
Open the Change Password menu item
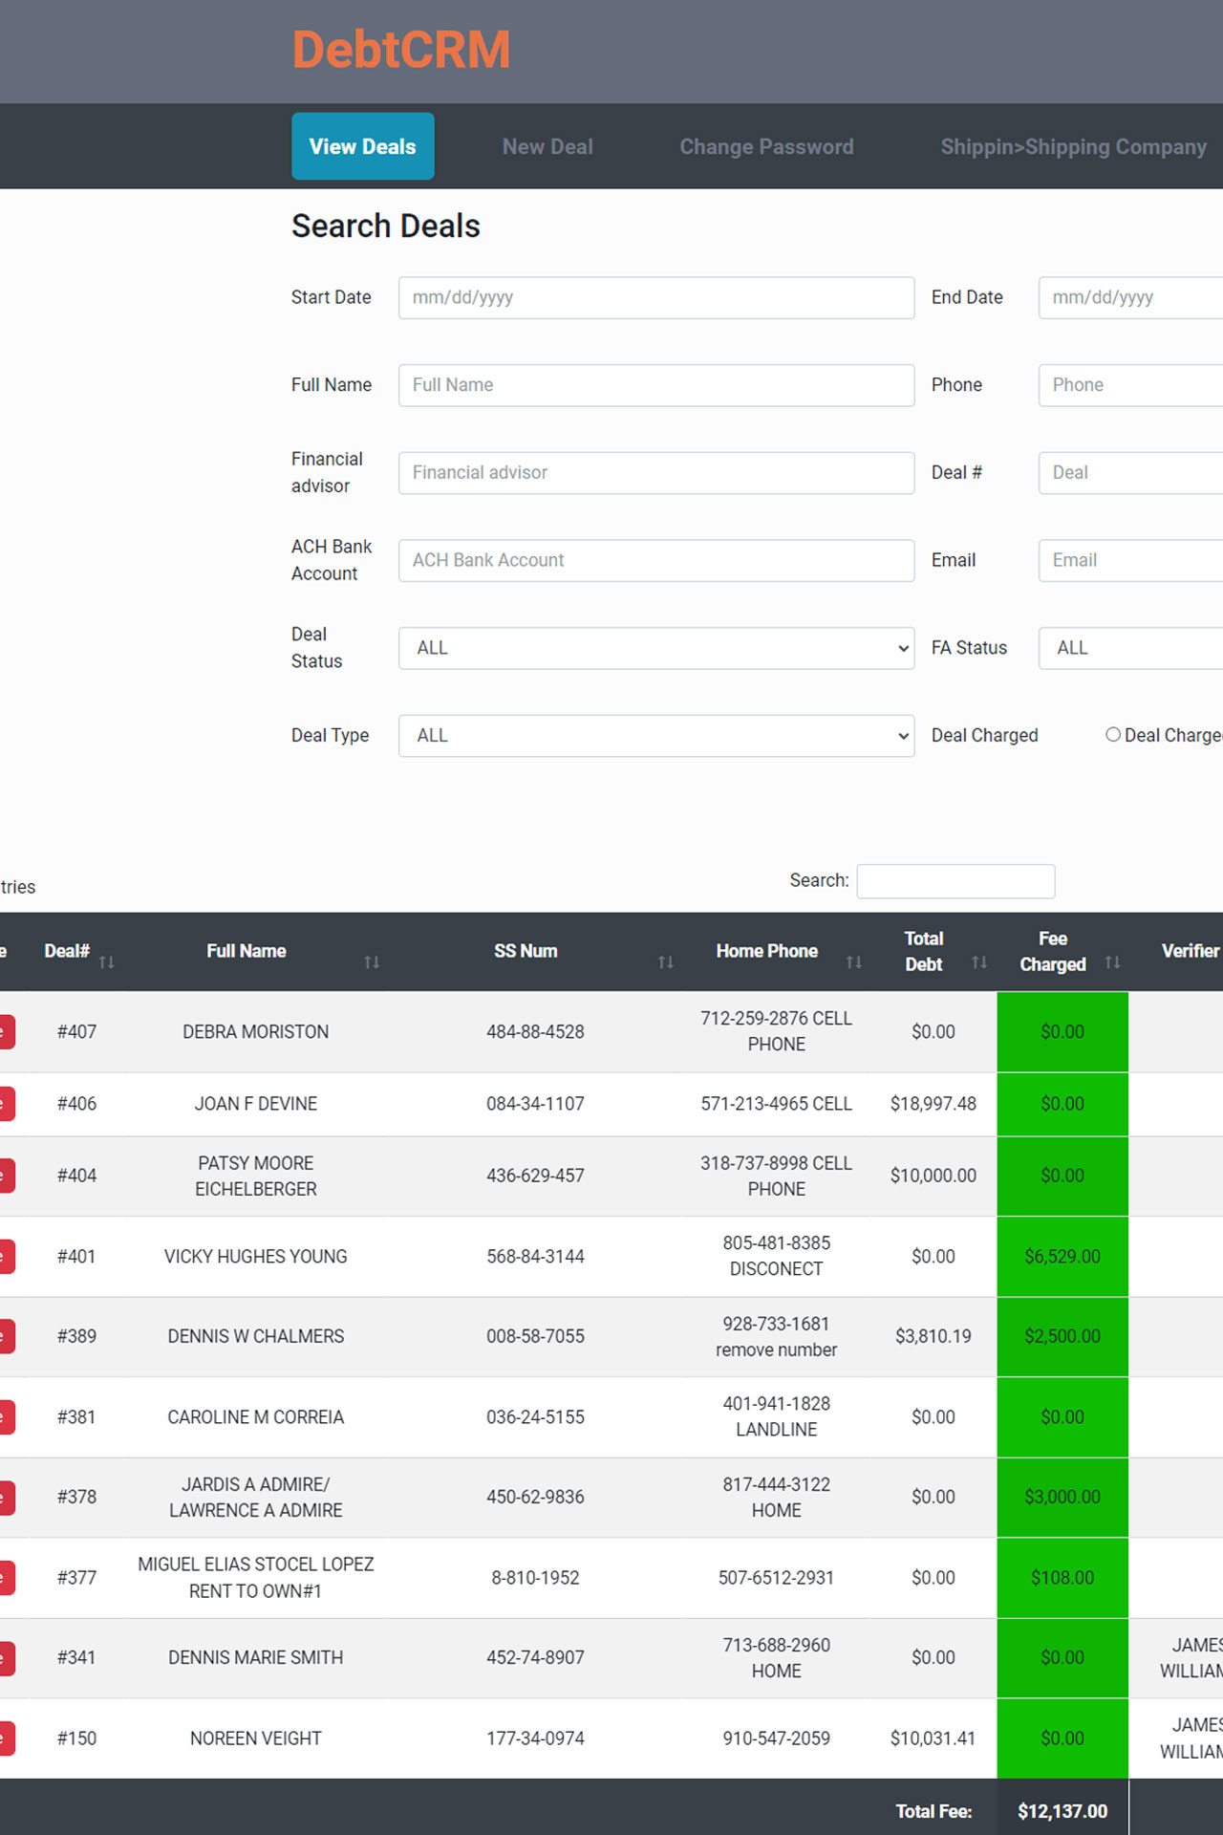click(766, 147)
